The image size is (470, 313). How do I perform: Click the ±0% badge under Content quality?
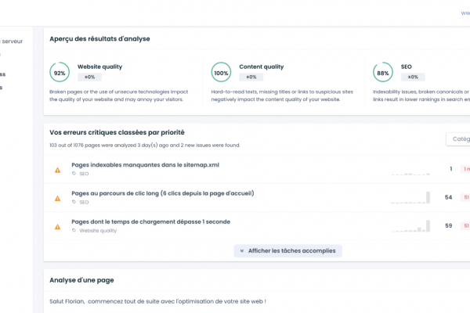(x=251, y=77)
